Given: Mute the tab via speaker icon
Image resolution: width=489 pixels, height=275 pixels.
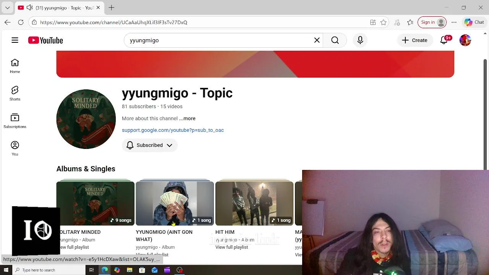Looking at the screenshot, I should tap(29, 8).
